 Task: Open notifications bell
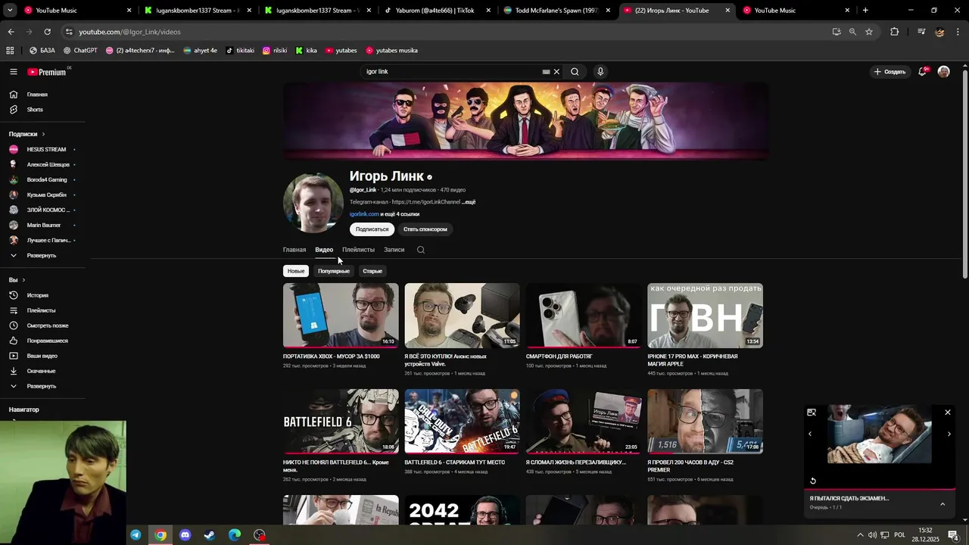[x=923, y=71]
